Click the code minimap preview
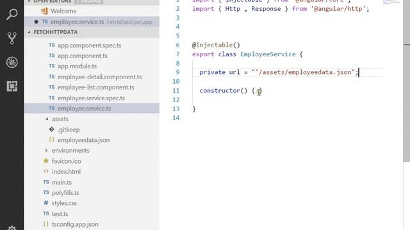410x230 pixels. point(391,2)
